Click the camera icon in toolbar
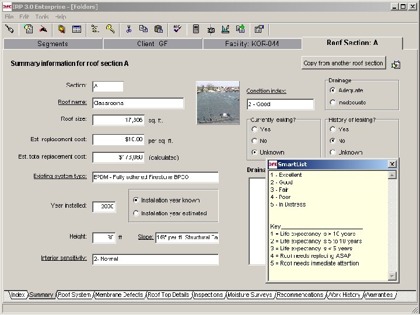 tap(211, 29)
